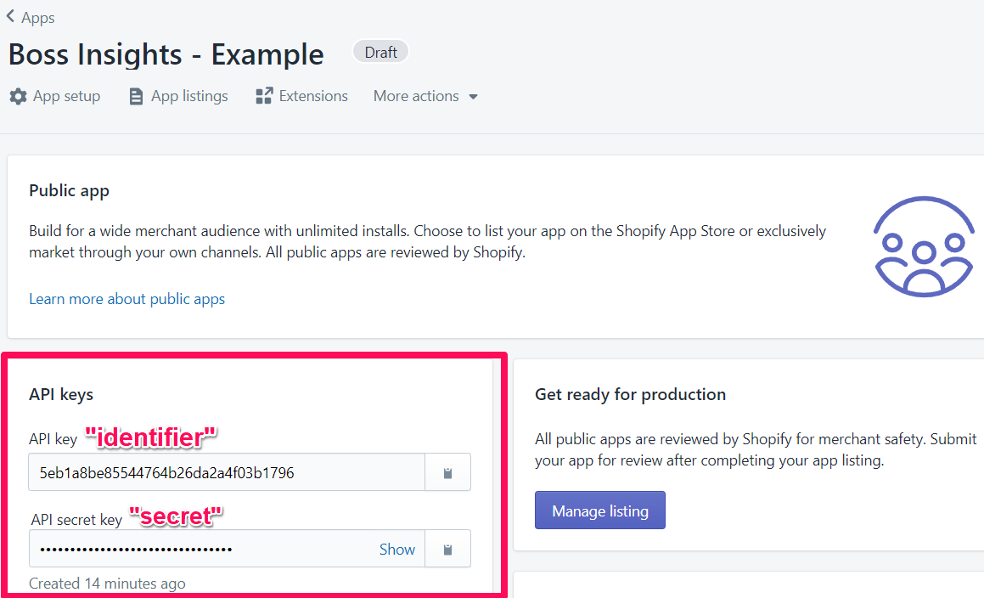Click the Draft status badge
This screenshot has width=984, height=598.
point(381,52)
